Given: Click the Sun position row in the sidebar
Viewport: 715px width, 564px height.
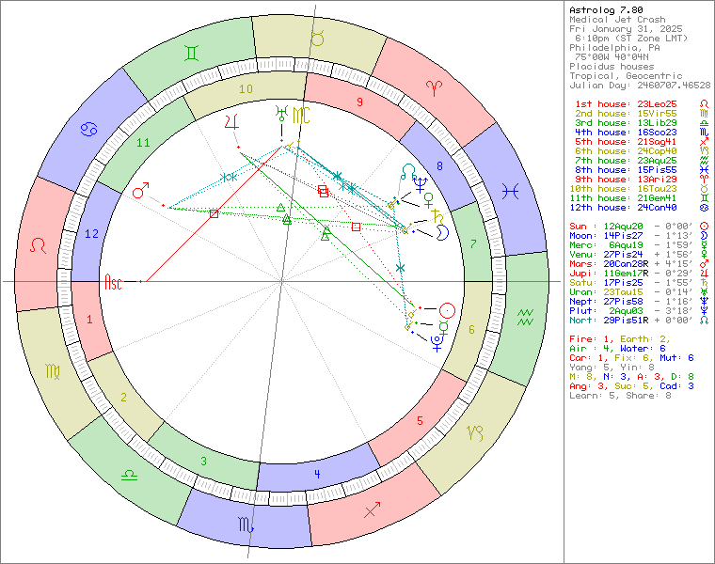Looking at the screenshot, I should tap(632, 227).
